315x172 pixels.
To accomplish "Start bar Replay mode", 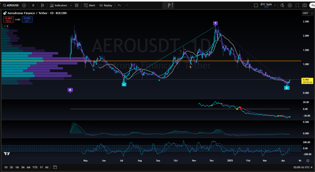I will 106,6.
